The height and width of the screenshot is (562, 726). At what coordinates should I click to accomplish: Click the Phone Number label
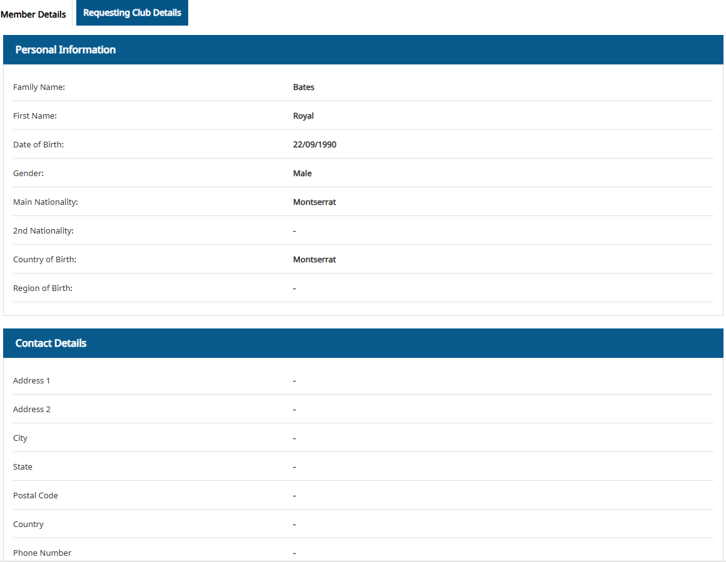(42, 553)
